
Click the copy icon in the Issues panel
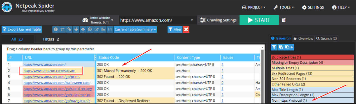[x=281, y=47]
